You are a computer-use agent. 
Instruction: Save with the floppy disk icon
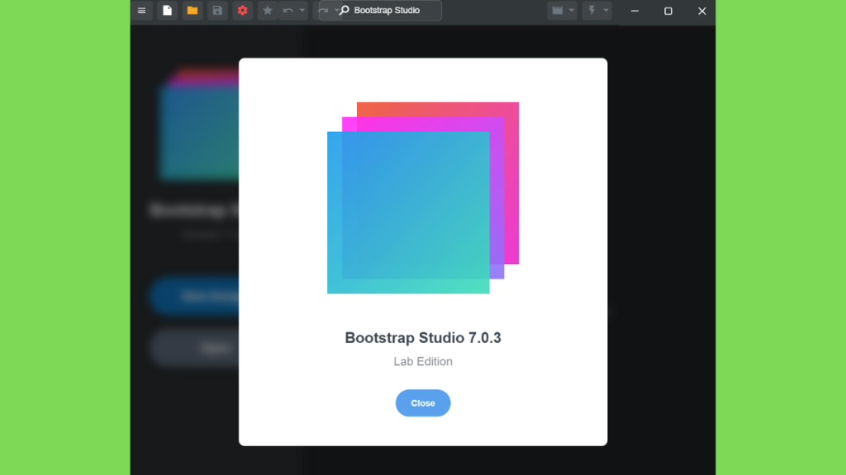(x=217, y=10)
